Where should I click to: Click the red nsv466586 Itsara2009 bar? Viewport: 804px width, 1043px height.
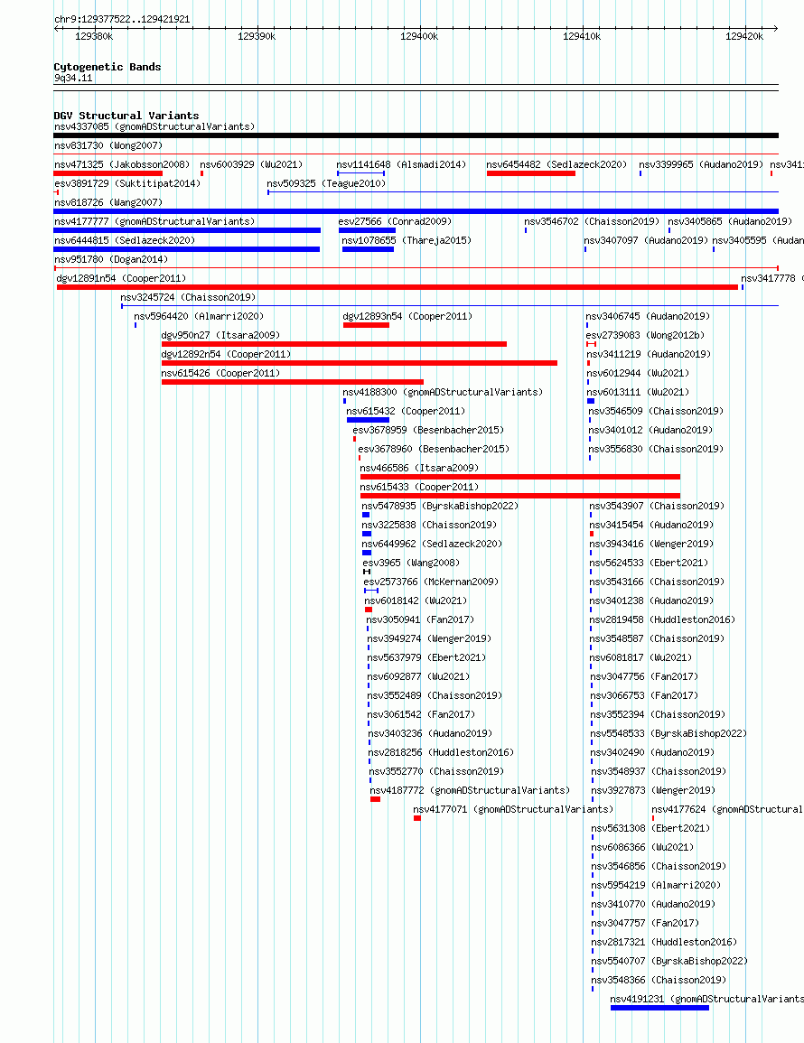click(x=520, y=477)
